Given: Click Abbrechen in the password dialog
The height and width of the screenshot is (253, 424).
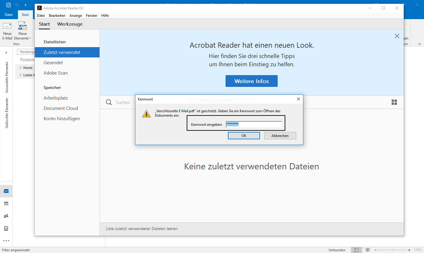Looking at the screenshot, I should point(280,135).
